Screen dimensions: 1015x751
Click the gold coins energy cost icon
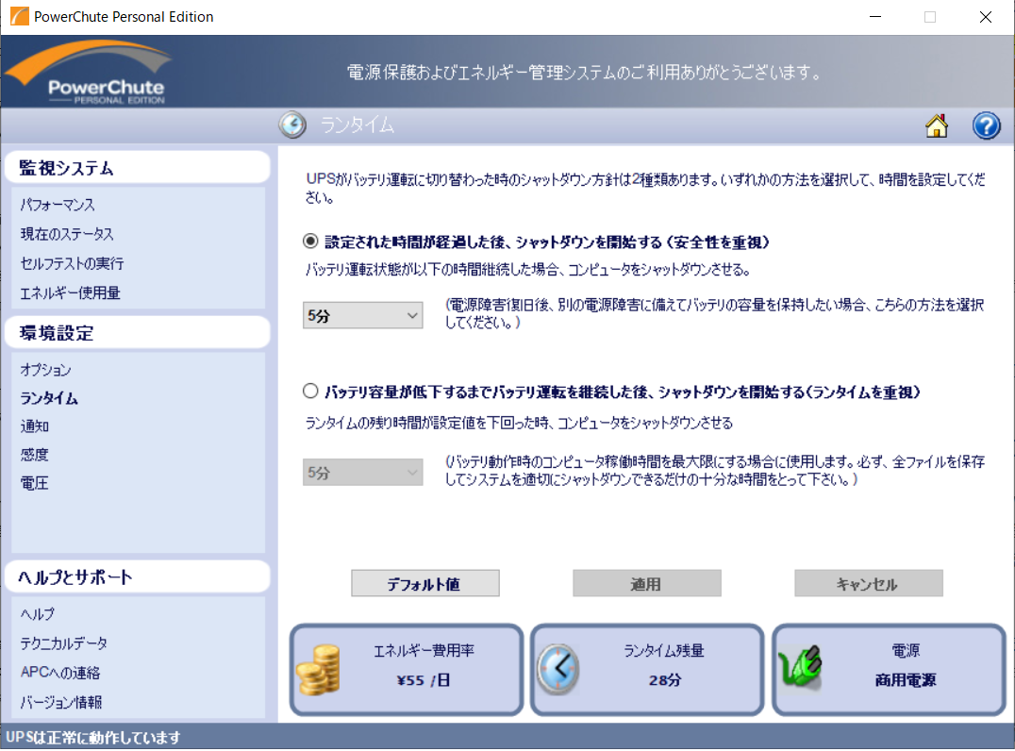pyautogui.click(x=319, y=670)
